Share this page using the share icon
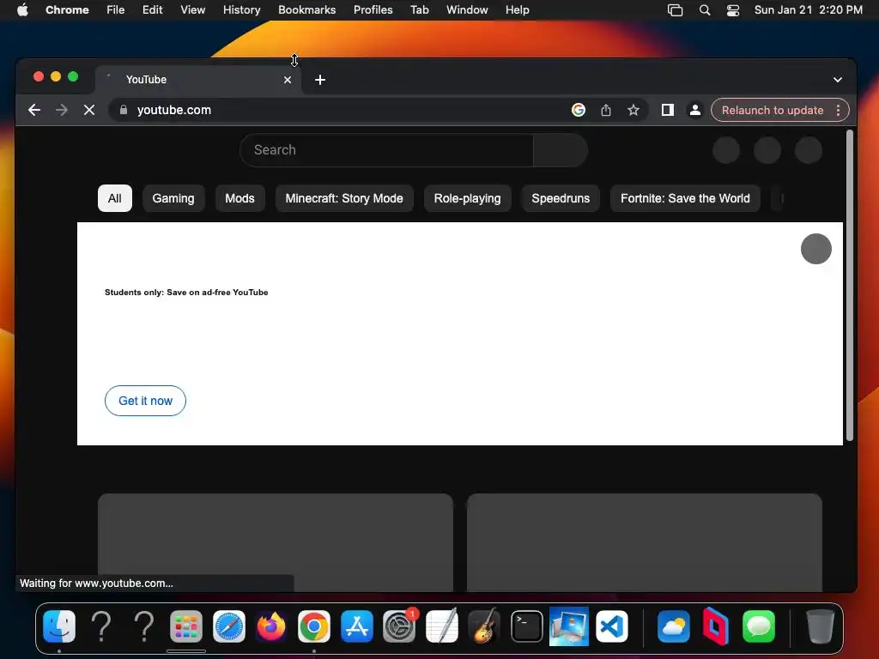The image size is (879, 659). pyautogui.click(x=606, y=110)
